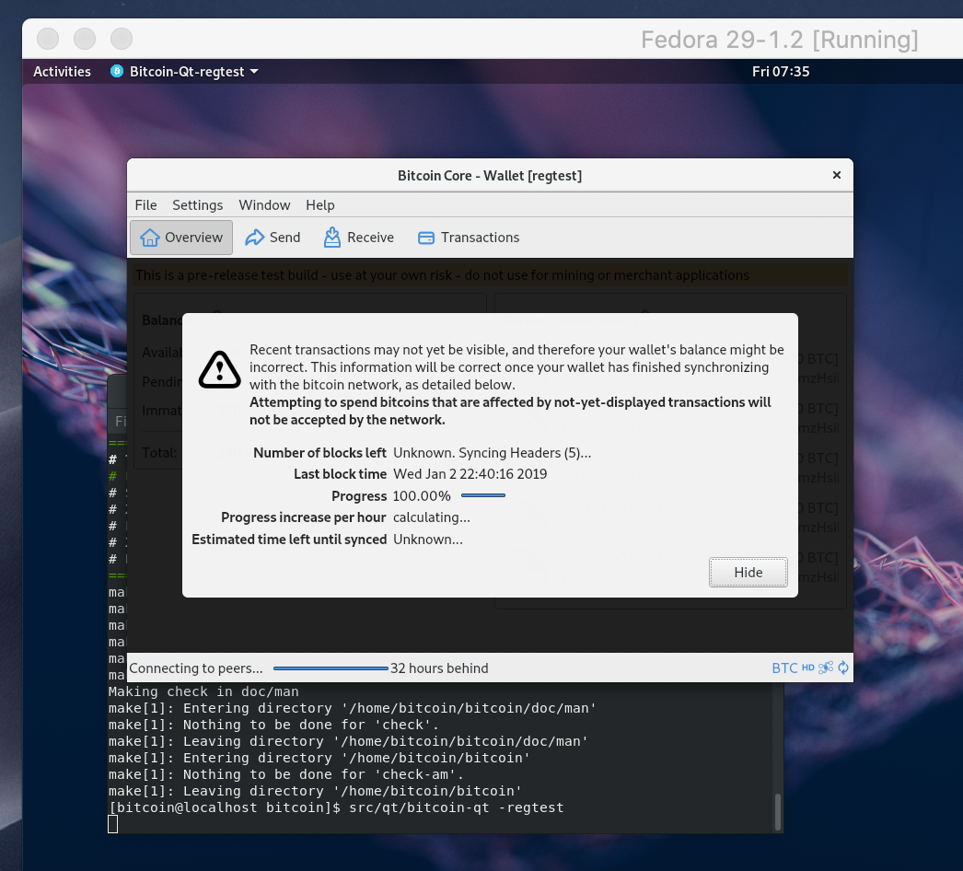The width and height of the screenshot is (963, 871).
Task: Click the pre-release test build warning banner
Action: pyautogui.click(x=490, y=275)
